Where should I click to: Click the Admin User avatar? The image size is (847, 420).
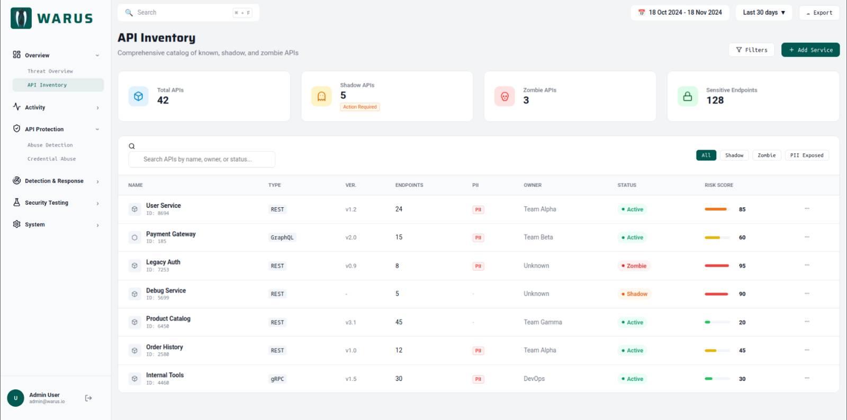click(16, 398)
